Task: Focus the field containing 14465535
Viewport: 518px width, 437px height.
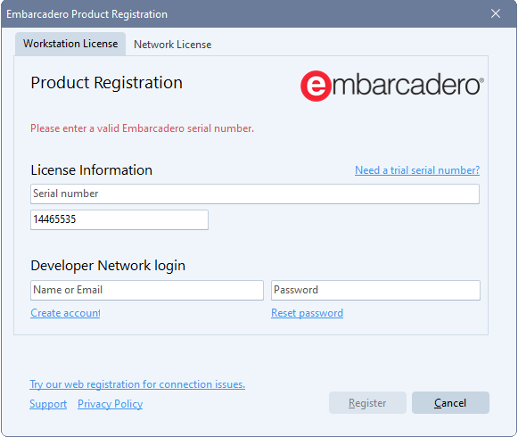Action: pyautogui.click(x=119, y=219)
